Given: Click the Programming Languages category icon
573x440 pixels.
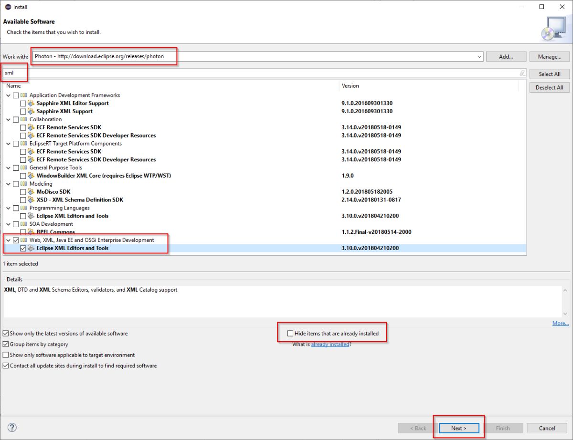Looking at the screenshot, I should tap(24, 208).
